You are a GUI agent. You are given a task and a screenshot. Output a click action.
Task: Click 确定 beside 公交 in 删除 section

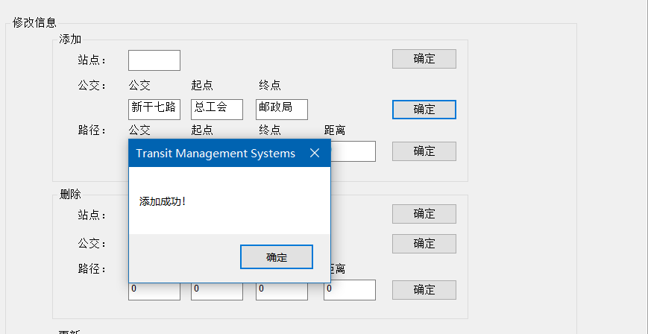pos(424,244)
